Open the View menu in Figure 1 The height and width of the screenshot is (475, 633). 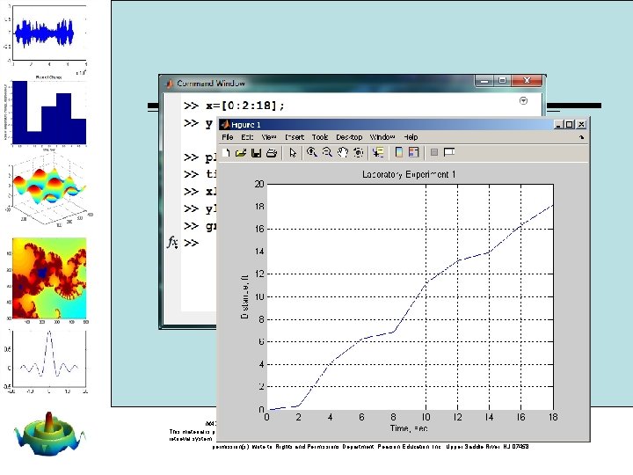(x=268, y=137)
